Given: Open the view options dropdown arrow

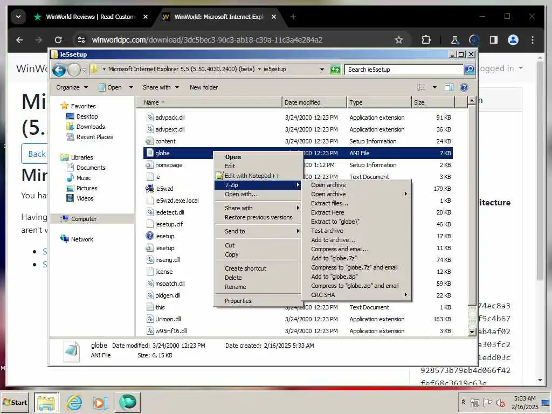Looking at the screenshot, I should pyautogui.click(x=435, y=87).
